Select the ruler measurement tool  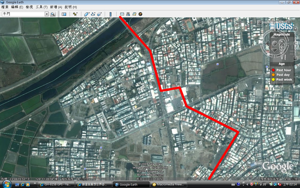pos(110,14)
